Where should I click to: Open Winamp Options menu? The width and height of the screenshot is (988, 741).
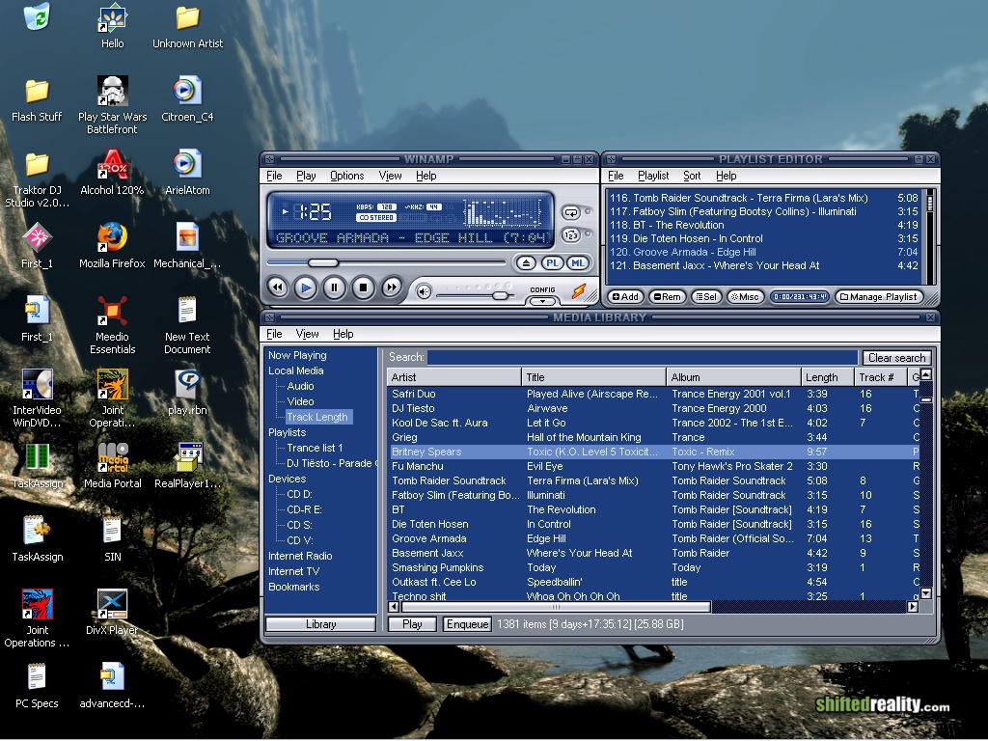pyautogui.click(x=347, y=176)
